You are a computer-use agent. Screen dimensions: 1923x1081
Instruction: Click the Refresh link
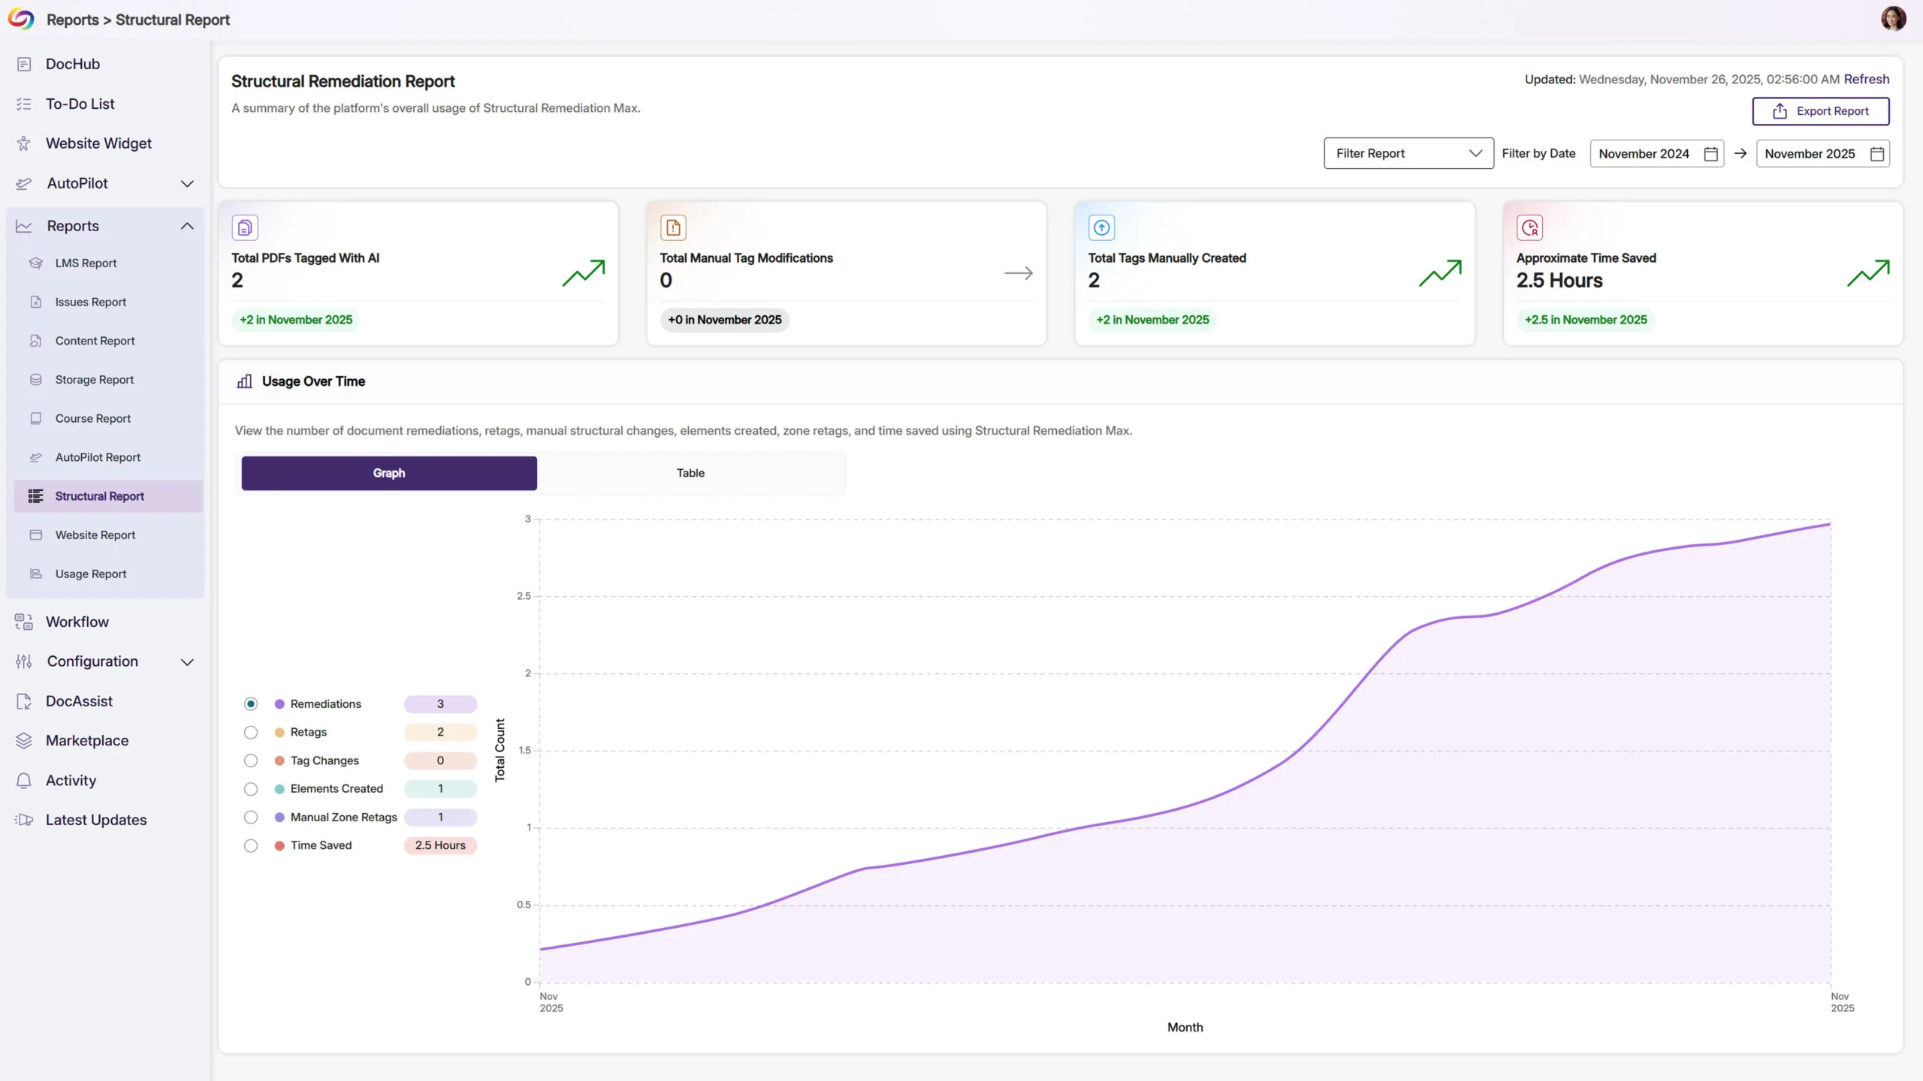(x=1866, y=80)
